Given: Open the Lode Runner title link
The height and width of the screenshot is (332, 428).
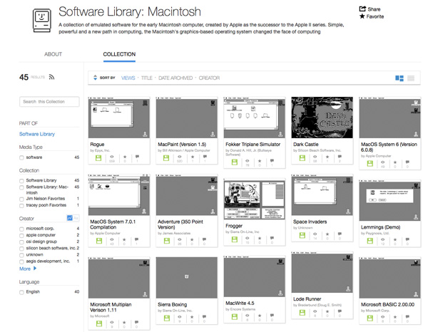Looking at the screenshot, I should (x=307, y=299).
